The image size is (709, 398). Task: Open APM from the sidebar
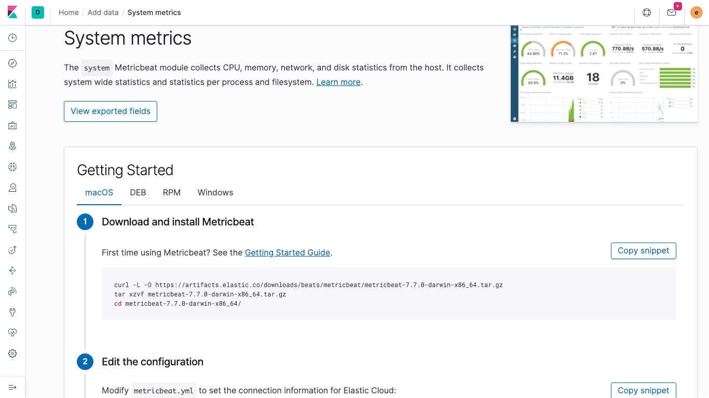point(12,229)
